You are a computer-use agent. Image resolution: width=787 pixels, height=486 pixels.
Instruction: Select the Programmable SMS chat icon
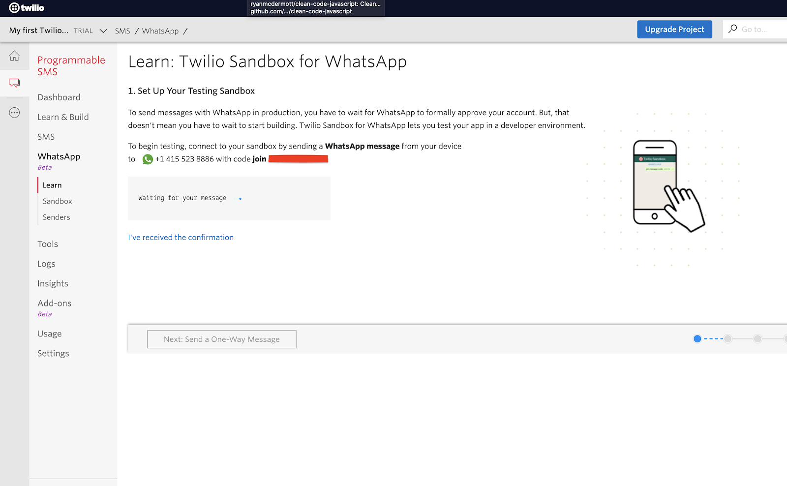tap(14, 83)
